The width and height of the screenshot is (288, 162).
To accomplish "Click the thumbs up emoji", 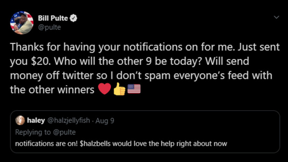I will 119,89.
